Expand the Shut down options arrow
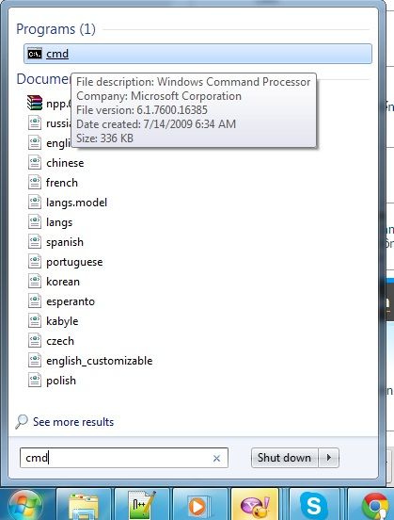This screenshot has height=520, width=394. [329, 458]
